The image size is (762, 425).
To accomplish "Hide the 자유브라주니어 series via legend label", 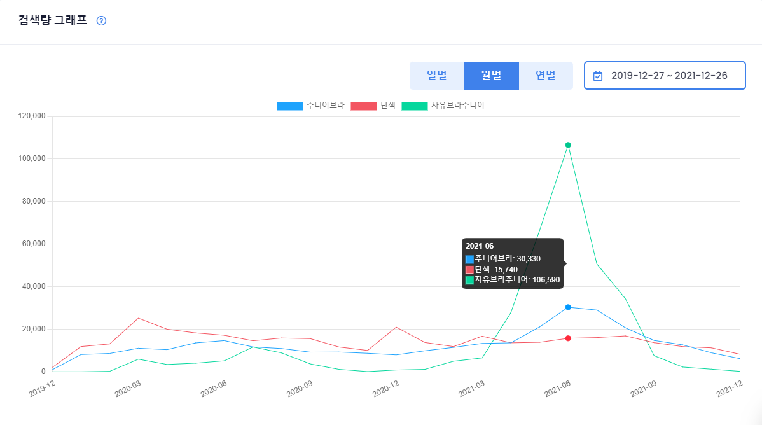I will coord(458,106).
